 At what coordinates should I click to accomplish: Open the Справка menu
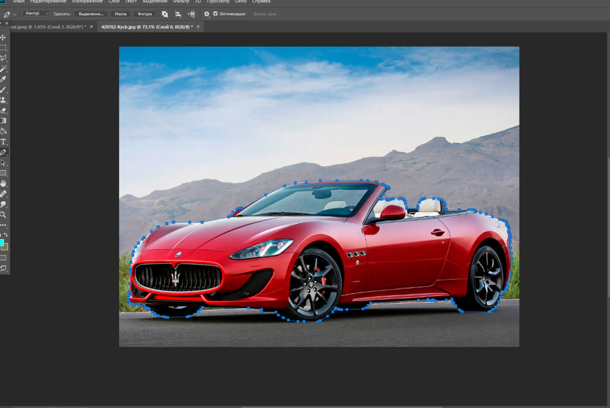(x=261, y=2)
